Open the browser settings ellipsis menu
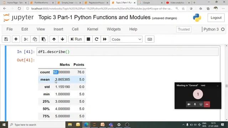 pos(223,9)
